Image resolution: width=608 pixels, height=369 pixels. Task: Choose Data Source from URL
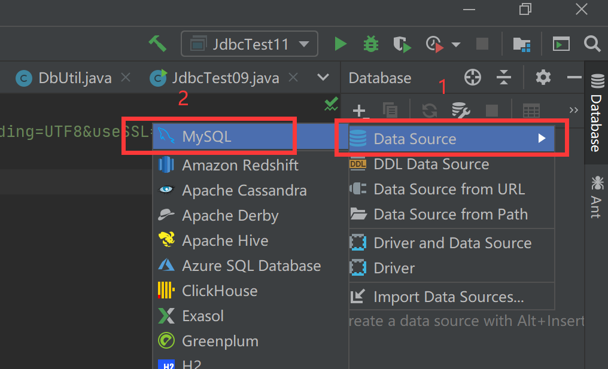[x=452, y=189]
